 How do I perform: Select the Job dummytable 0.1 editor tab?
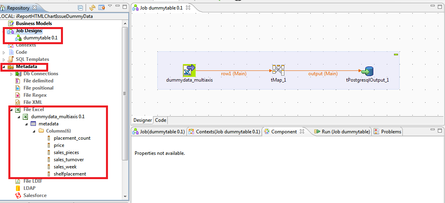click(161, 8)
